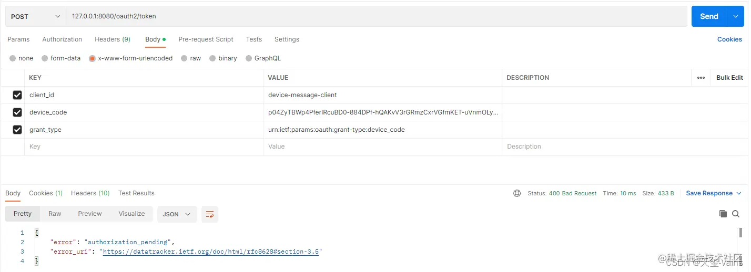Switch to the request Body tab
This screenshot has width=751, height=272.
coord(155,39)
